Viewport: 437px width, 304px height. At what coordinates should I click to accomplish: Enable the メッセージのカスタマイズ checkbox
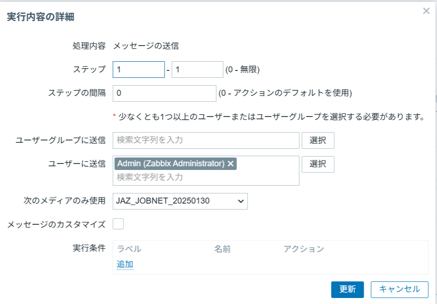tap(118, 224)
